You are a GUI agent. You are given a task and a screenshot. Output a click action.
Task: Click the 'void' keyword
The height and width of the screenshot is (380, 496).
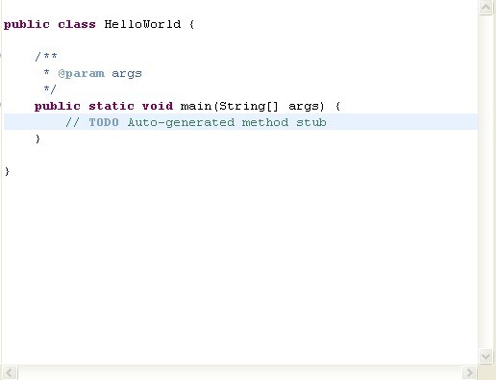[x=158, y=106]
